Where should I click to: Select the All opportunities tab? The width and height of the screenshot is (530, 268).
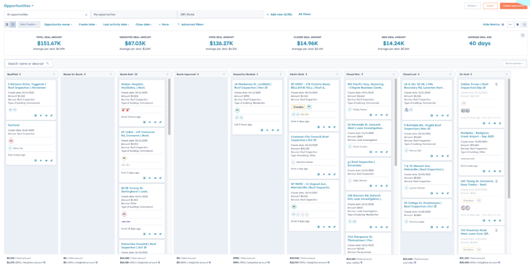(x=47, y=15)
